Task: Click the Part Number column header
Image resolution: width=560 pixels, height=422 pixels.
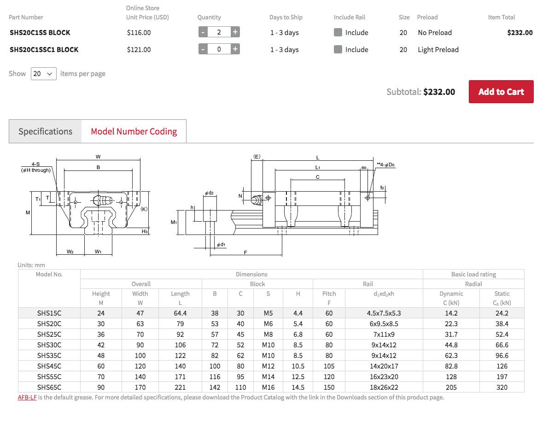Action: click(26, 18)
